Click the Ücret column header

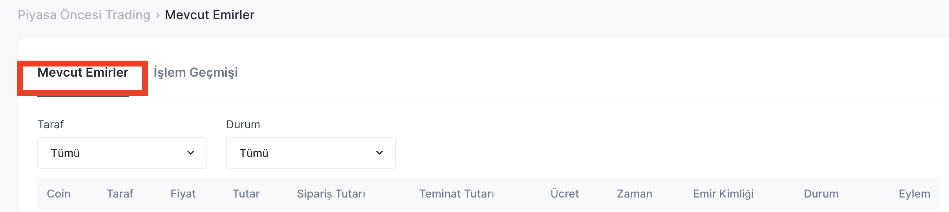pos(564,194)
